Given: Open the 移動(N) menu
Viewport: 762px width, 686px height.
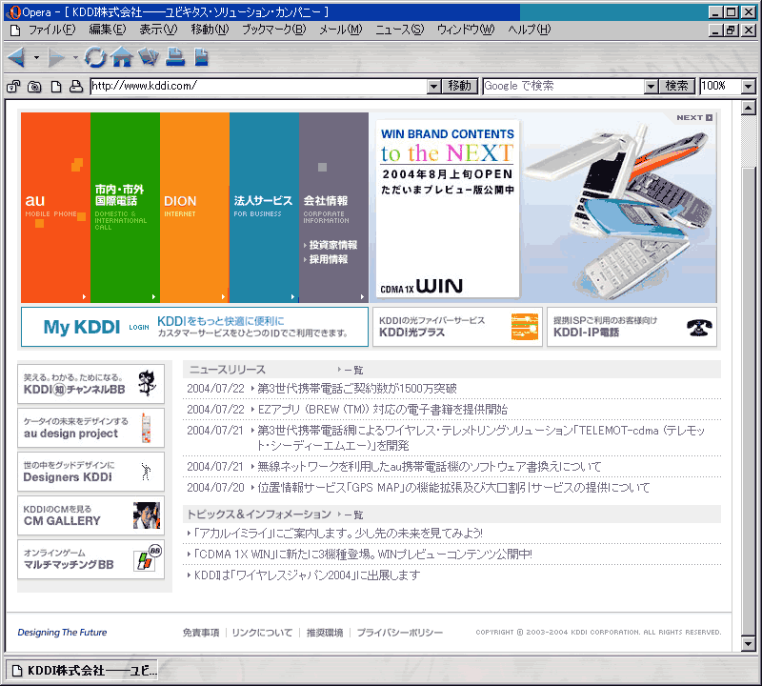Looking at the screenshot, I should point(210,30).
